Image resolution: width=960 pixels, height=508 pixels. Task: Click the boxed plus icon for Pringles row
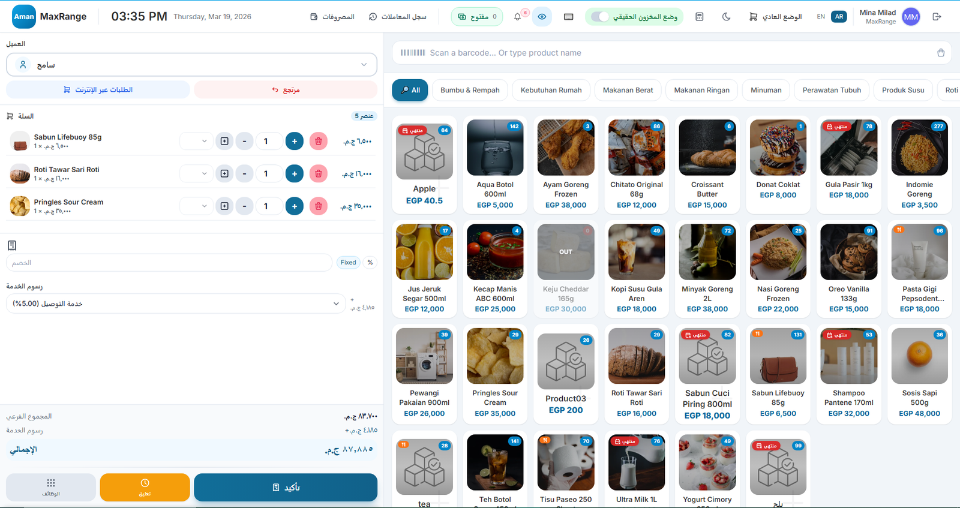(224, 206)
